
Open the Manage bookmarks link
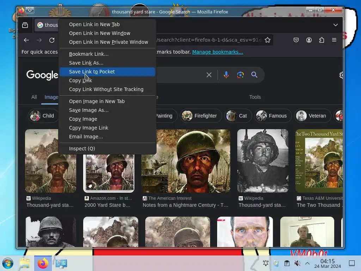218,52
